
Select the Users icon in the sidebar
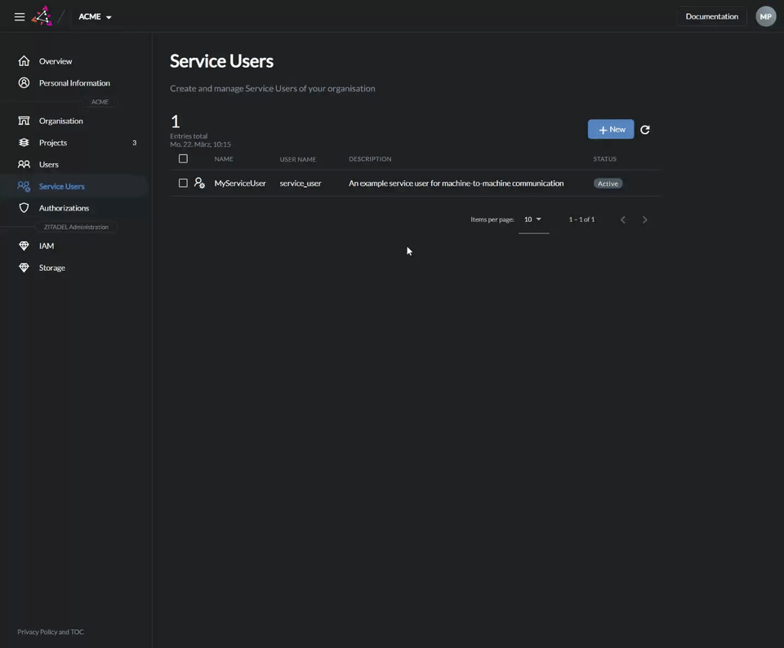(23, 164)
